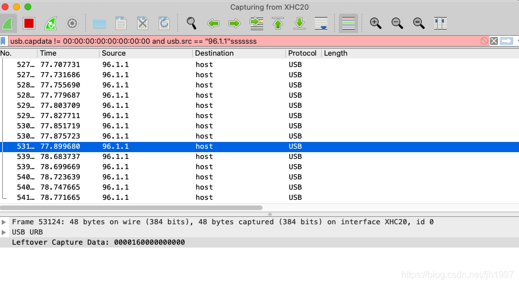This screenshot has width=519, height=285.
Task: Click the shark fin start capture icon
Action: click(x=7, y=23)
